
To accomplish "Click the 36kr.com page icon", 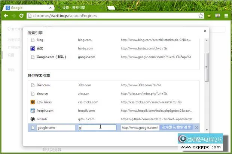I will coord(33,85).
